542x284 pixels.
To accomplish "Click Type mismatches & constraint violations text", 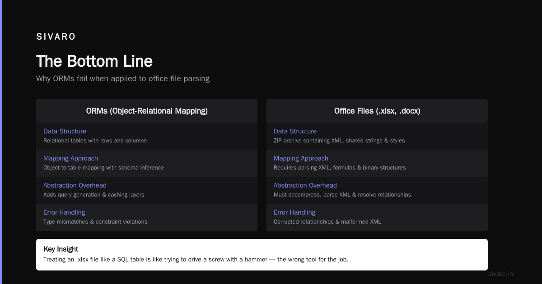I will tap(95, 222).
